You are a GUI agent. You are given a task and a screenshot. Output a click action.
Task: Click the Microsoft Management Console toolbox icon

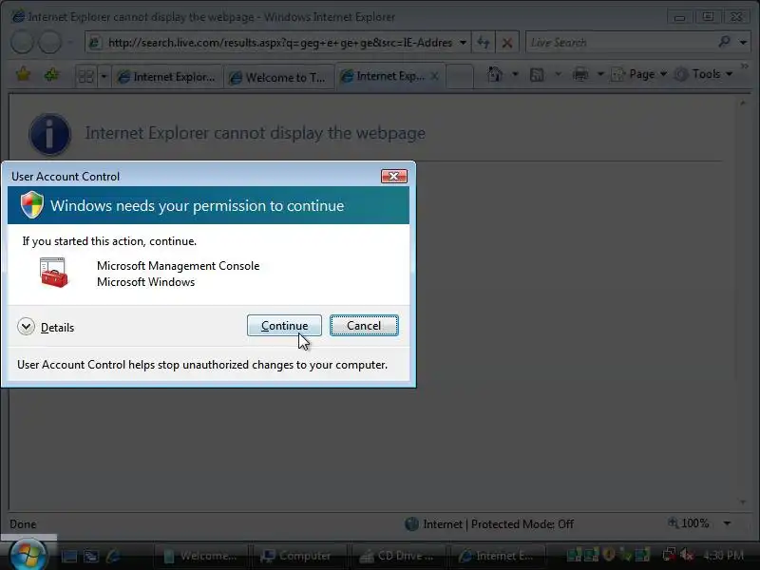54,273
